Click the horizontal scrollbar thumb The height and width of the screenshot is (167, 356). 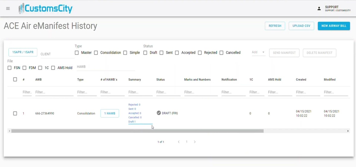point(137,131)
